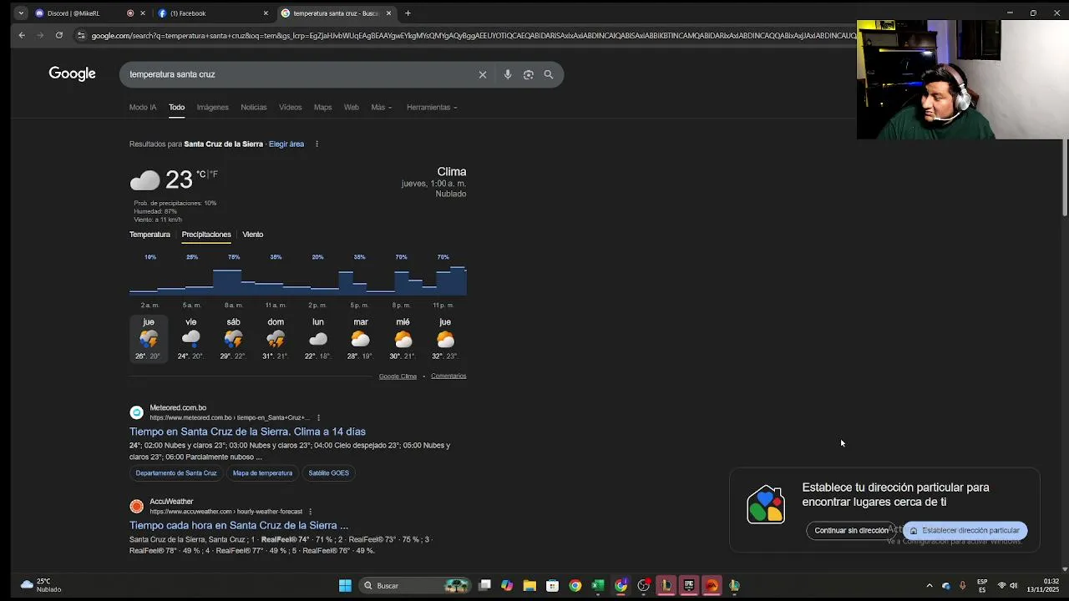Screen dimensions: 1069x601
Task: Open Task View in taskbar
Action: coord(484,585)
